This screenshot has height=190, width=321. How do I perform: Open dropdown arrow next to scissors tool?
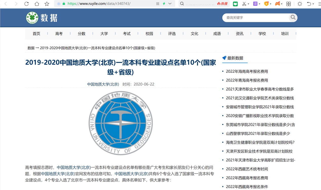coord(248,4)
